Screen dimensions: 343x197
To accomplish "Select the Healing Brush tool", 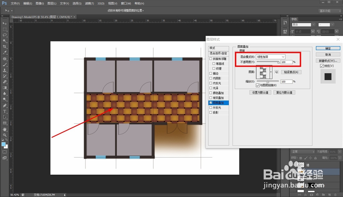I will pos(4,59).
